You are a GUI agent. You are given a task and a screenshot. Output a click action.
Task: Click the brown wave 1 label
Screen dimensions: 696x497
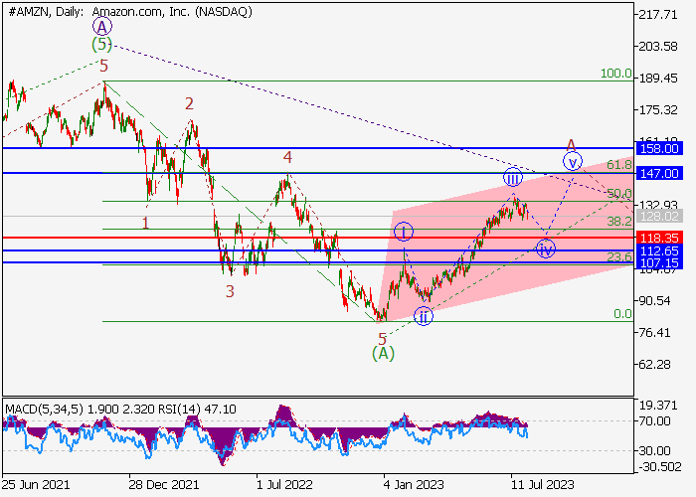145,223
